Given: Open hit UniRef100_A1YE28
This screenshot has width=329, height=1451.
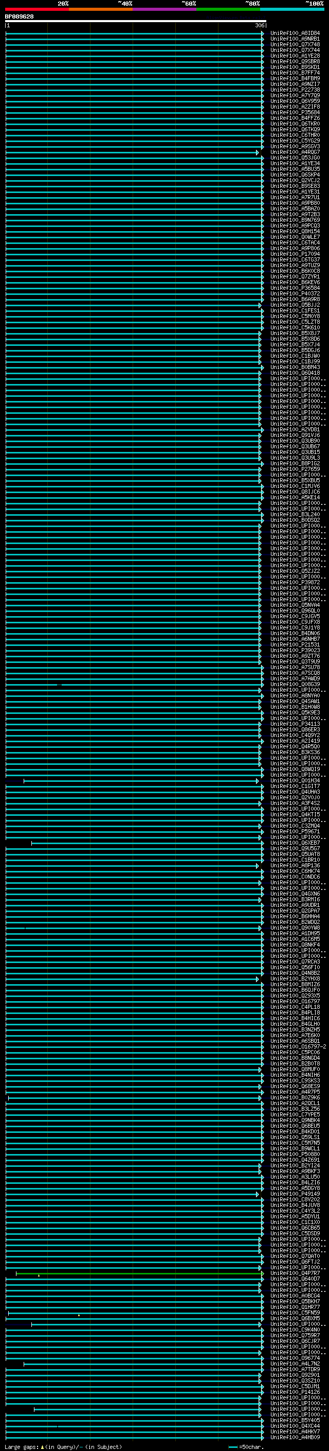Looking at the screenshot, I should tap(295, 56).
